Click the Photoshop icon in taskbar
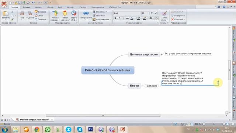 [x=90, y=129]
